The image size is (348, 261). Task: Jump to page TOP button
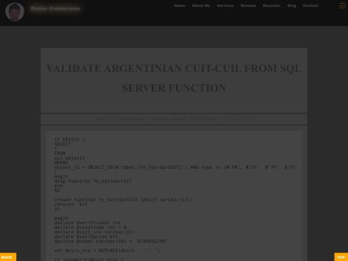coord(341,257)
